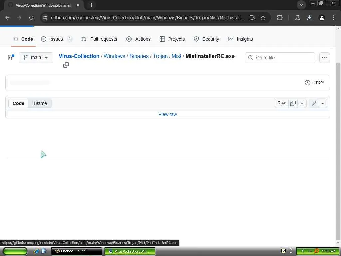Bookmark this page with the star icon
Image resolution: width=341 pixels, height=256 pixels.
click(x=263, y=18)
